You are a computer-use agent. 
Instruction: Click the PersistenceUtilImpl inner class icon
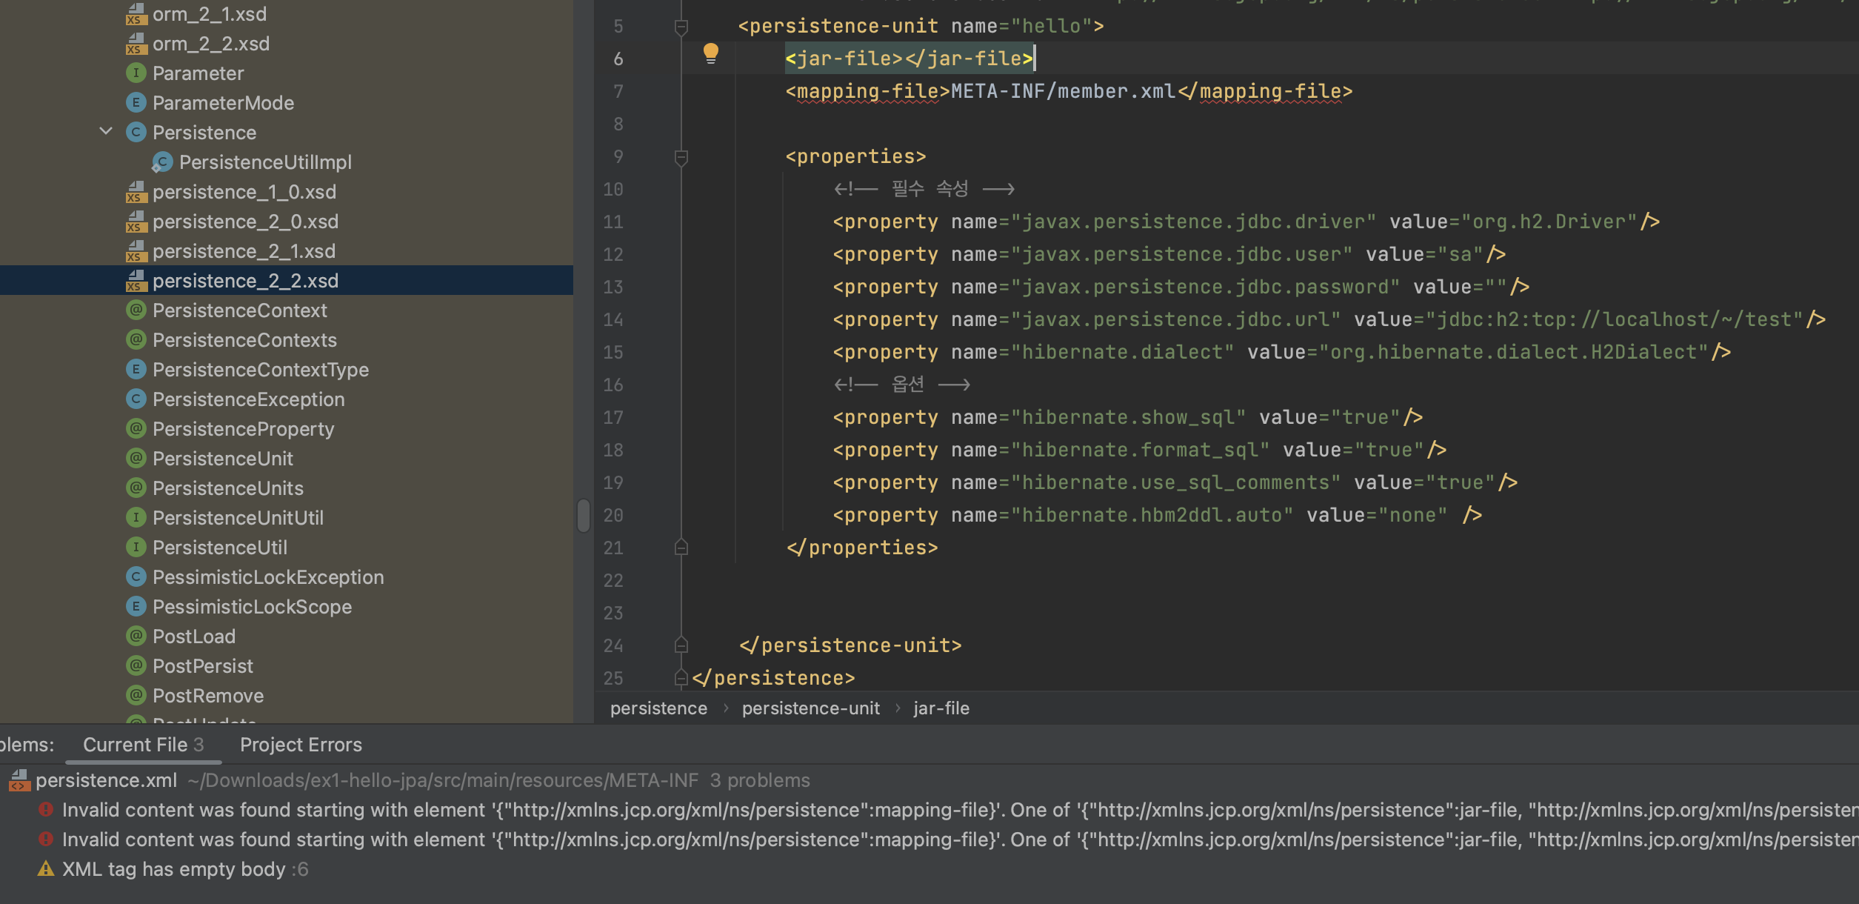(162, 162)
